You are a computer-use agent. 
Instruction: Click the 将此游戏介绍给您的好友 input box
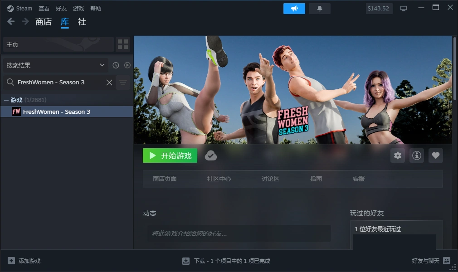tap(239, 233)
